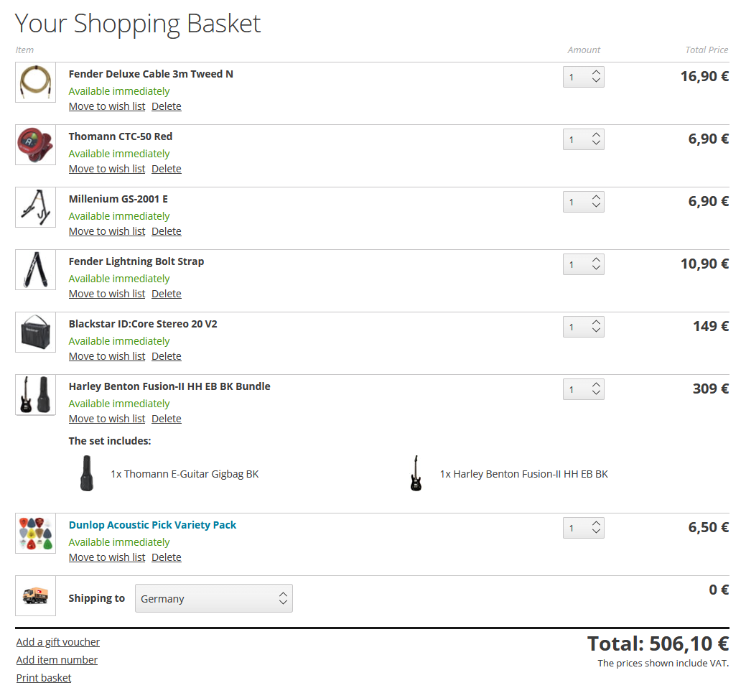Open the Shipping to Germany dropdown
This screenshot has width=746, height=688.
213,598
